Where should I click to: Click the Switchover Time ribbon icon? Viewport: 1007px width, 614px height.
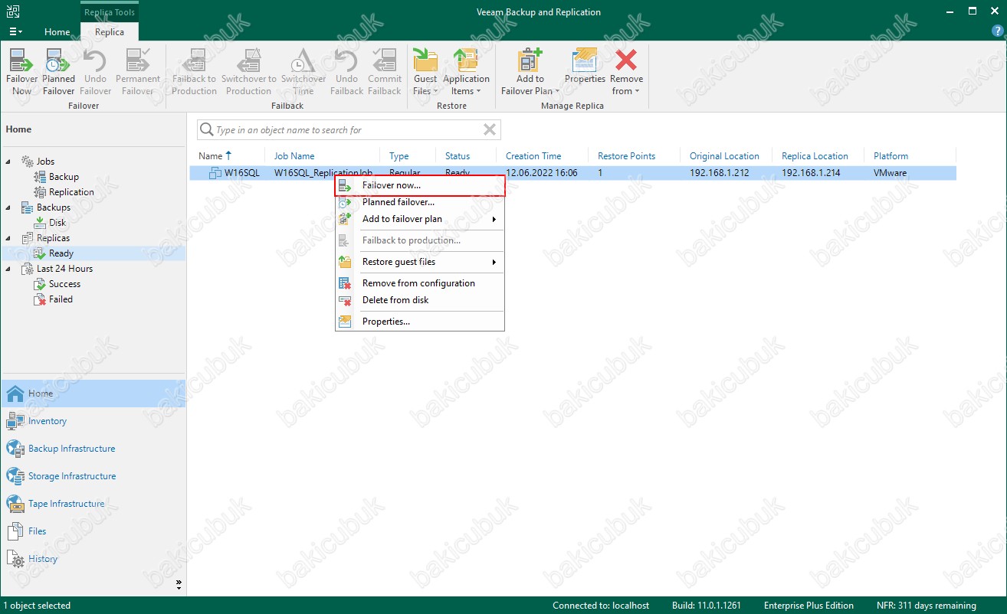(303, 73)
